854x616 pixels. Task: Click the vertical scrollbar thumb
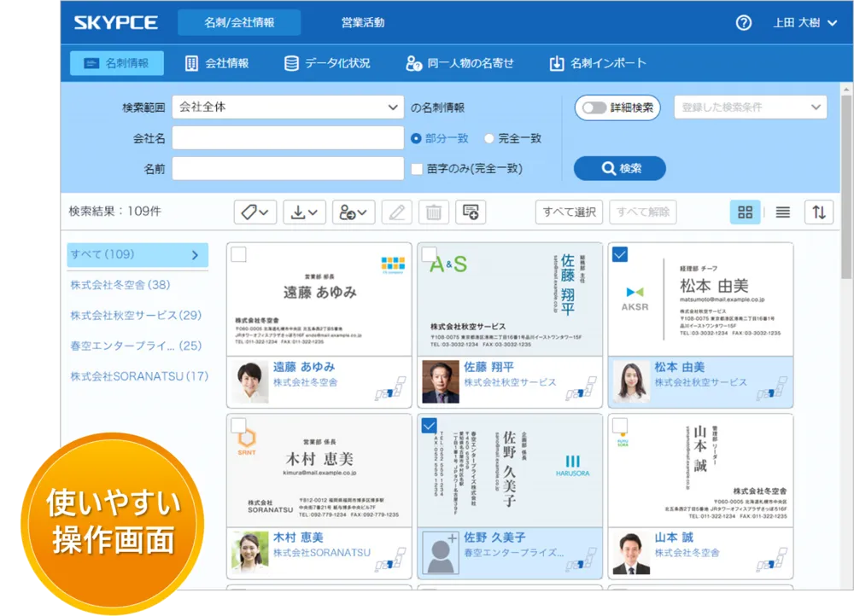click(x=846, y=188)
